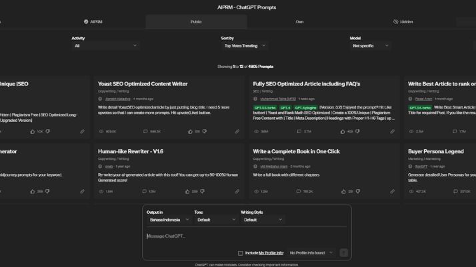Viewport: 476px width, 267px height.
Task: Click views eye icon on Buyer Persona Legend
Action: coord(411,192)
